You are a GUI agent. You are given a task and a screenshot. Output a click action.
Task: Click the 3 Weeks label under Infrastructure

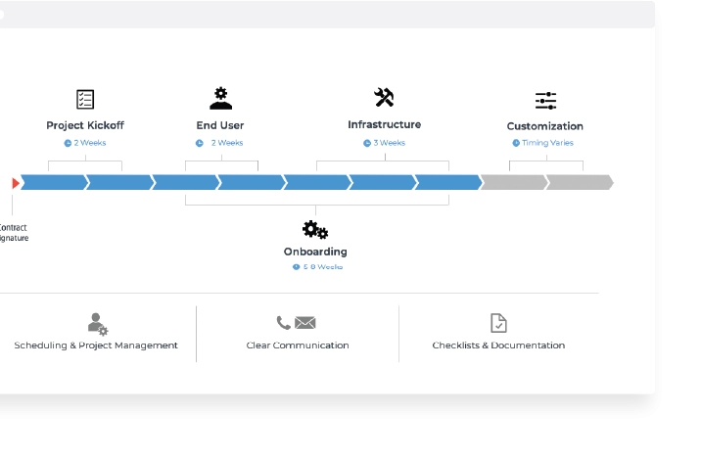(390, 143)
